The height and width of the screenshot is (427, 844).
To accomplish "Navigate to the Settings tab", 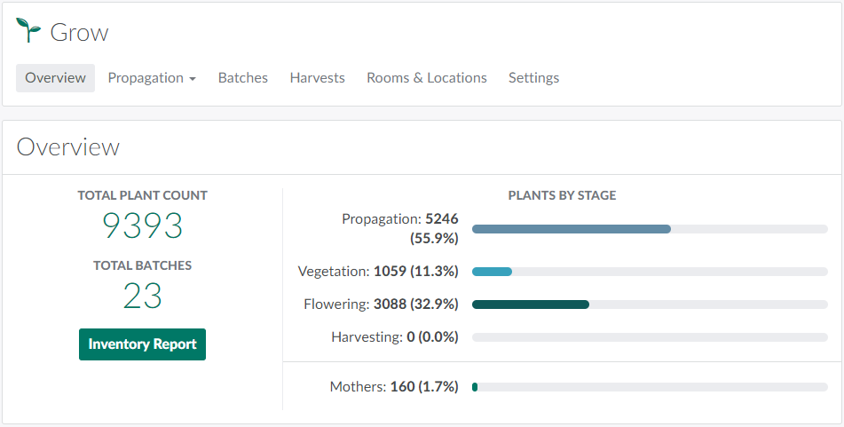I will point(533,78).
